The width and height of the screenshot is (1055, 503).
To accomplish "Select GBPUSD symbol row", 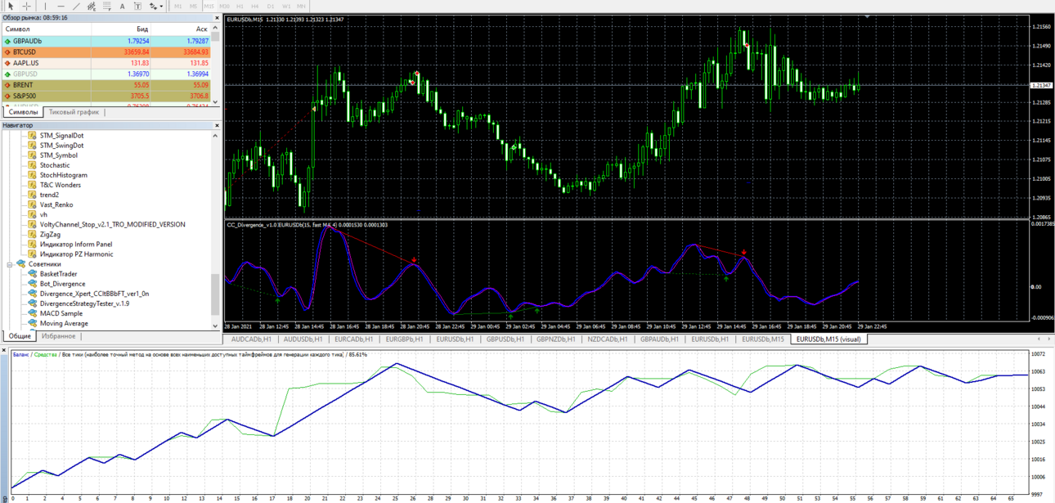I will pos(106,74).
